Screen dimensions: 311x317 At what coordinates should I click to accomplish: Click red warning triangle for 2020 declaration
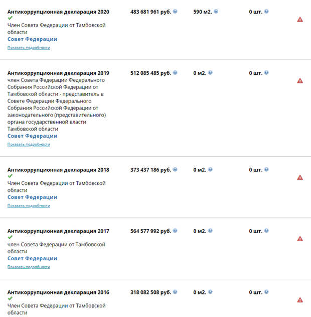tap(300, 20)
